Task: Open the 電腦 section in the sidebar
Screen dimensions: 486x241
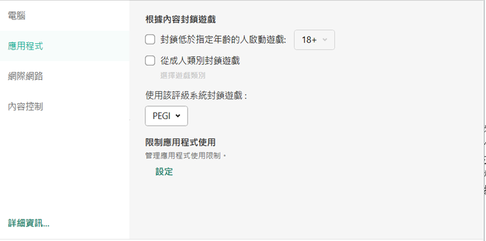Action: click(x=17, y=16)
